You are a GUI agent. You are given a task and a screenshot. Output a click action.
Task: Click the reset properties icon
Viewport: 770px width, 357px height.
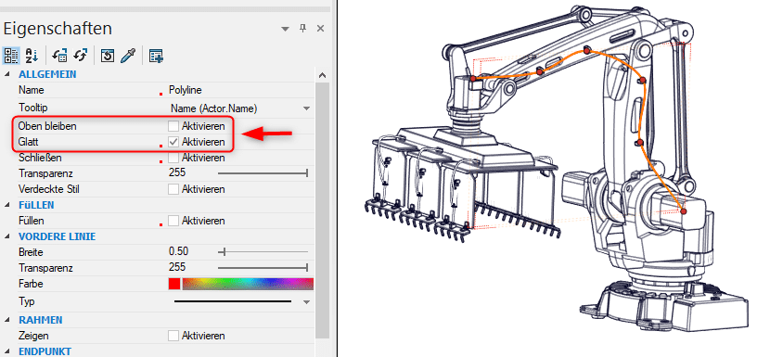coord(108,56)
